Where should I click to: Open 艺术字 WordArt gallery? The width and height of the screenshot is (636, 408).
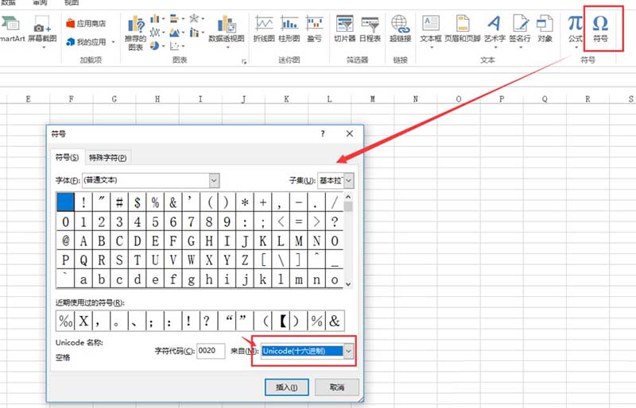[494, 29]
